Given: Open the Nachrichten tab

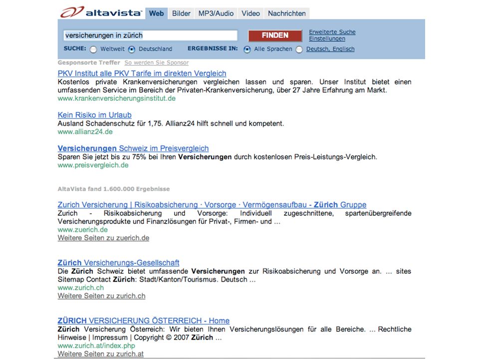Looking at the screenshot, I should 287,13.
